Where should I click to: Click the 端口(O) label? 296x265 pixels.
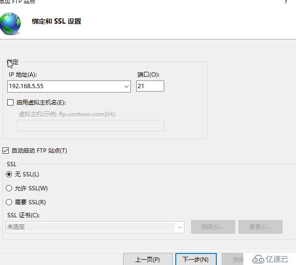[x=148, y=75]
